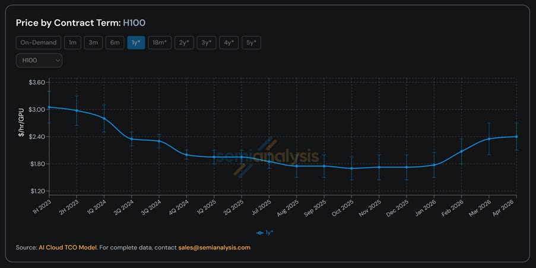Select the 1Q 2025 data point
Screen dimensions: 536x268
(214, 157)
